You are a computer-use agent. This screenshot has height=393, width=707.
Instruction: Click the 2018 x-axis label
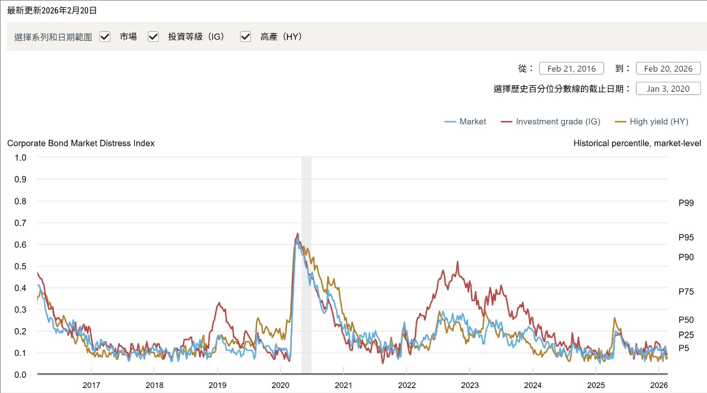coord(154,385)
